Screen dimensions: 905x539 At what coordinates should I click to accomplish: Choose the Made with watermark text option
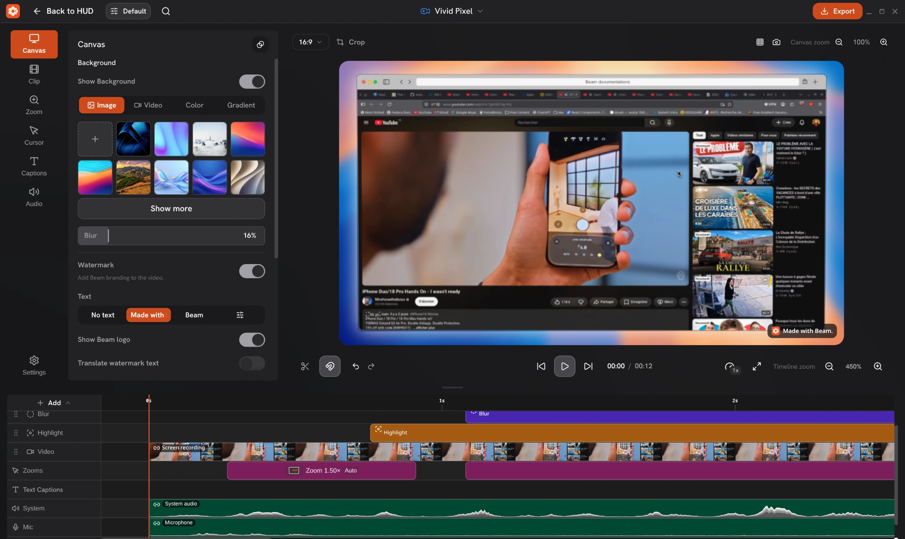pyautogui.click(x=148, y=315)
